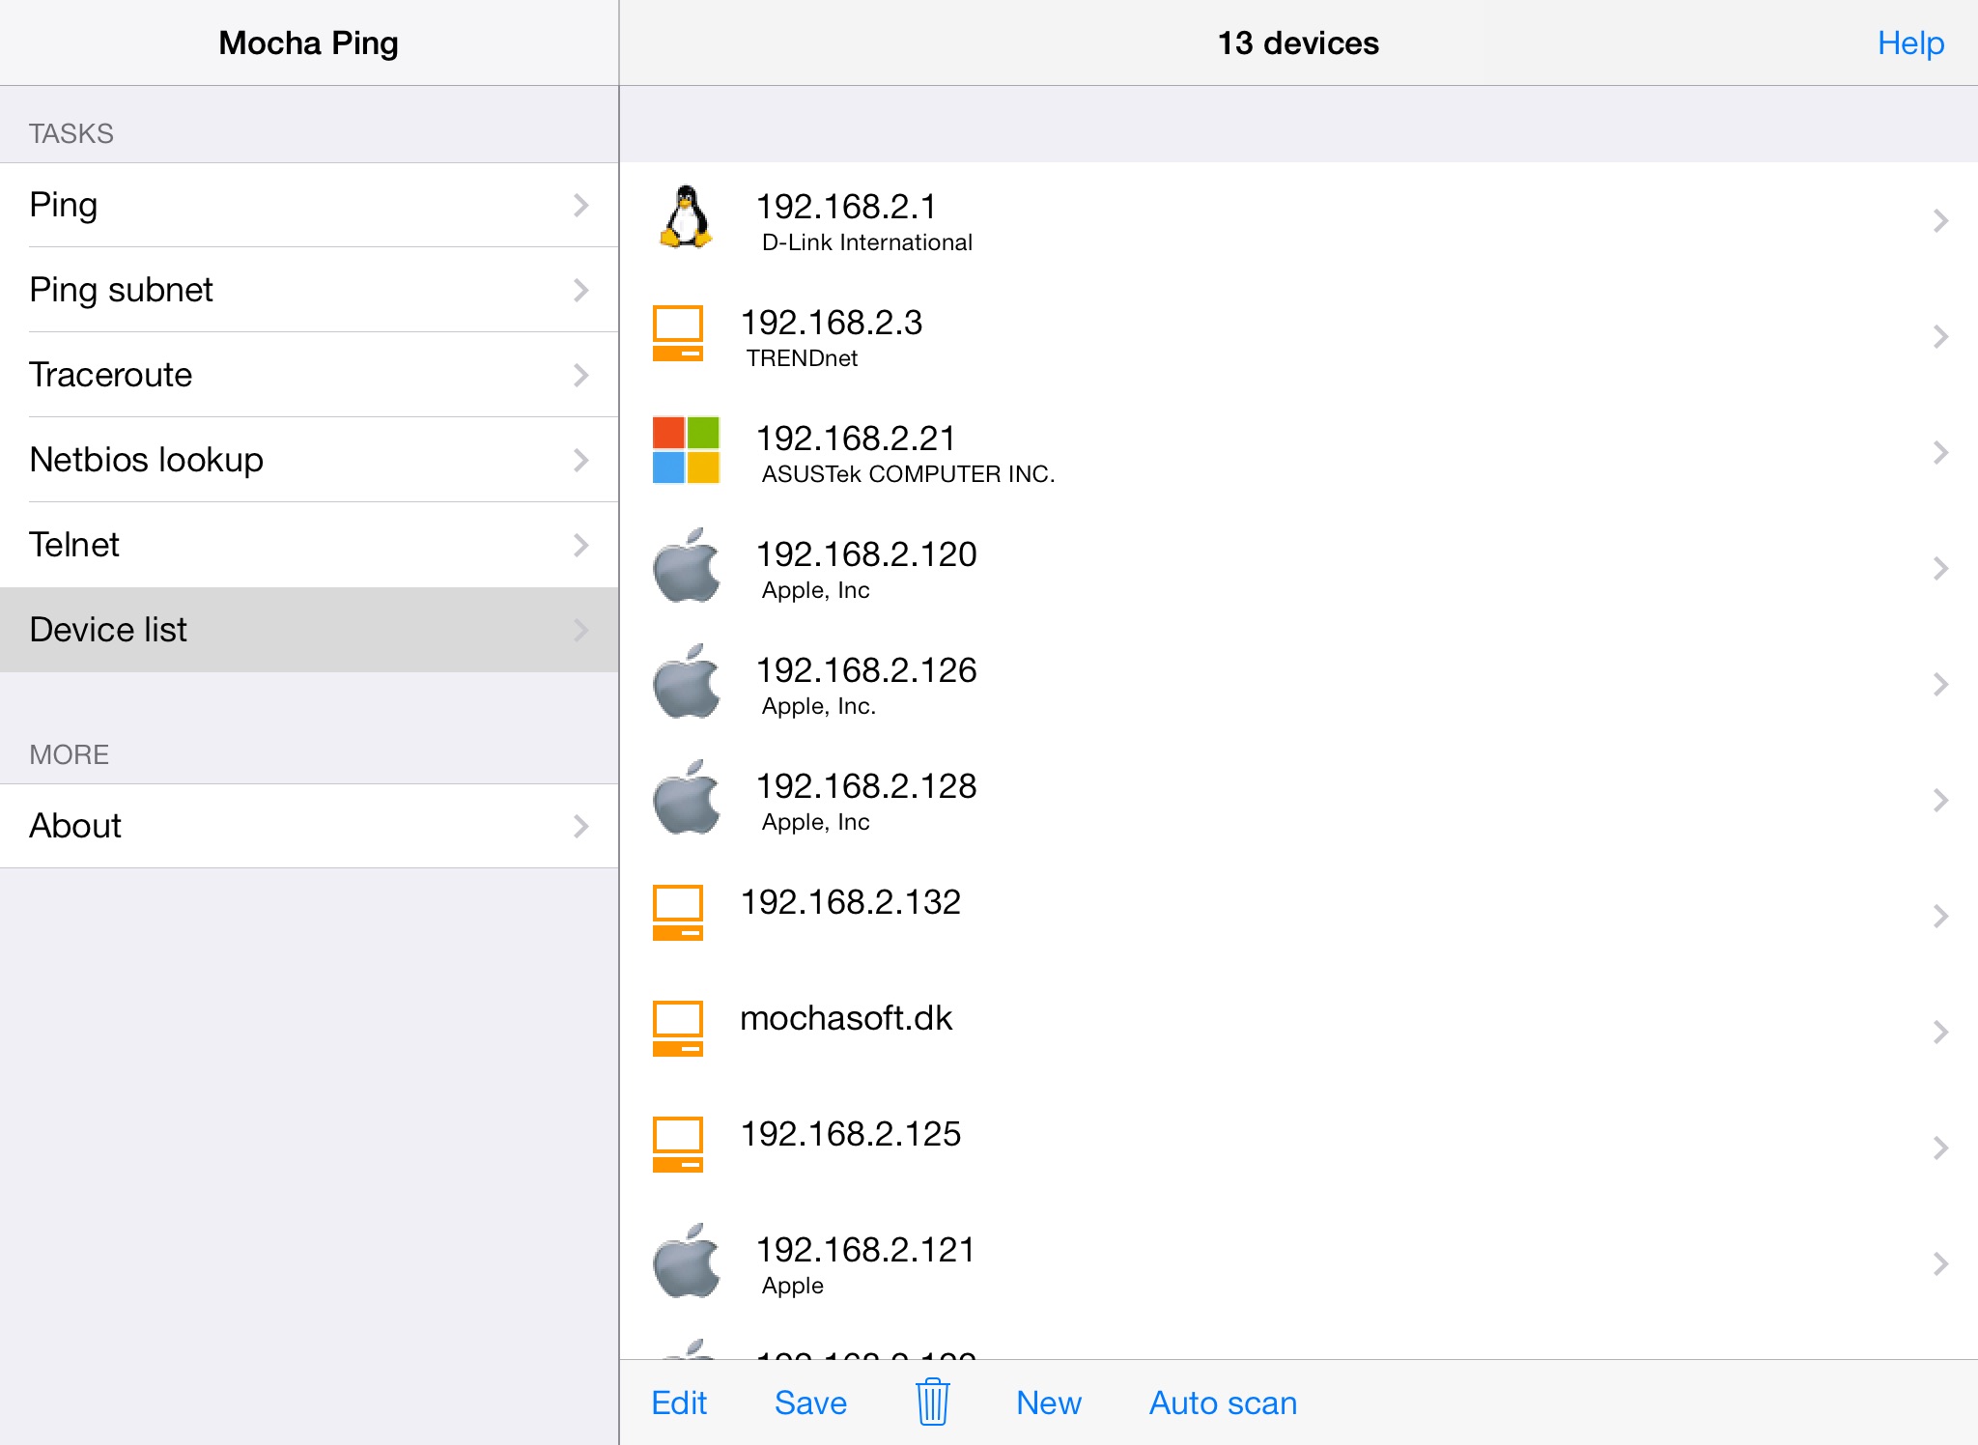Expand details chevron for 192.168.2.132
Screen dimensions: 1978x1445
pos(1940,917)
